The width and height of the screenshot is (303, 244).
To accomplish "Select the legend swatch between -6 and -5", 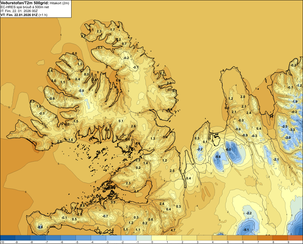I will [68, 238].
